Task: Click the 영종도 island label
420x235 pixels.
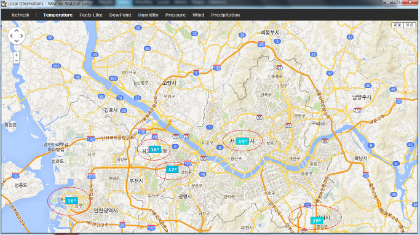Action: click(21, 185)
